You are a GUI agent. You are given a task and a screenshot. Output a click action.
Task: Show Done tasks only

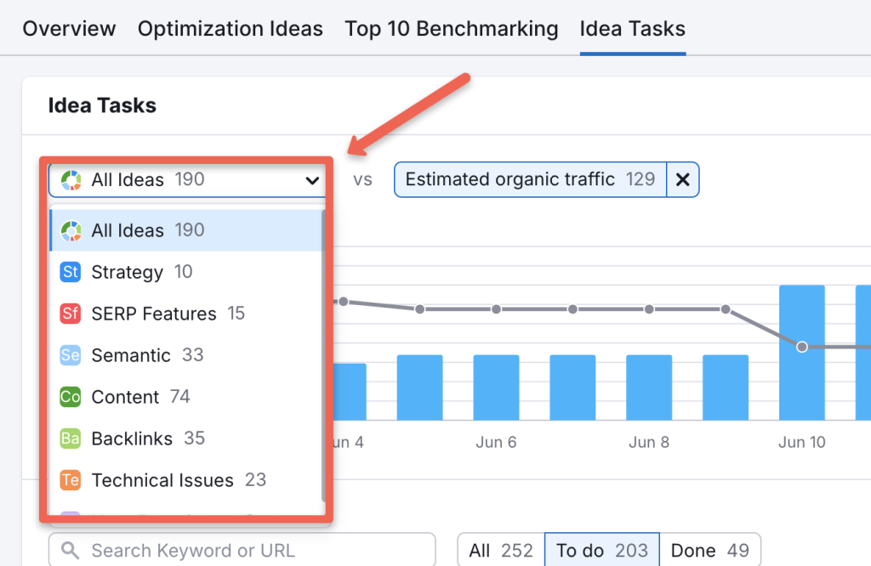pyautogui.click(x=711, y=550)
